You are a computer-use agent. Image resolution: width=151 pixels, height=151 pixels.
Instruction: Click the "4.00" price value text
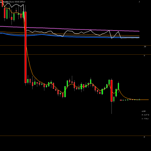tap(143, 111)
